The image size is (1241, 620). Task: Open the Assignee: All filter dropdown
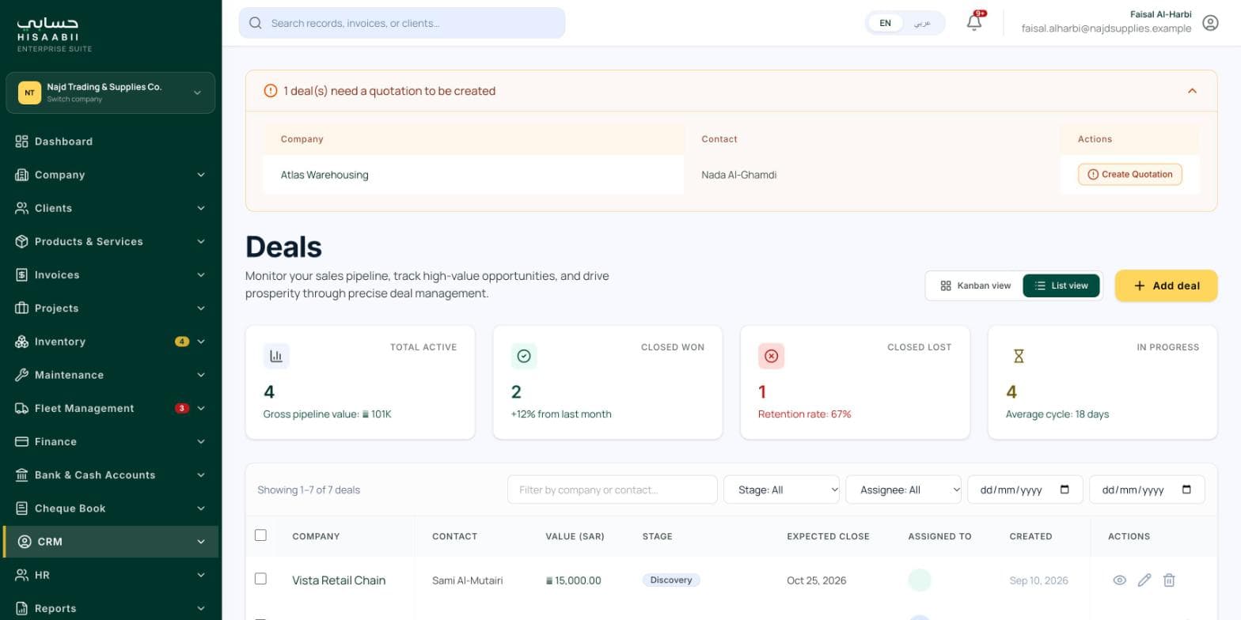(x=903, y=490)
